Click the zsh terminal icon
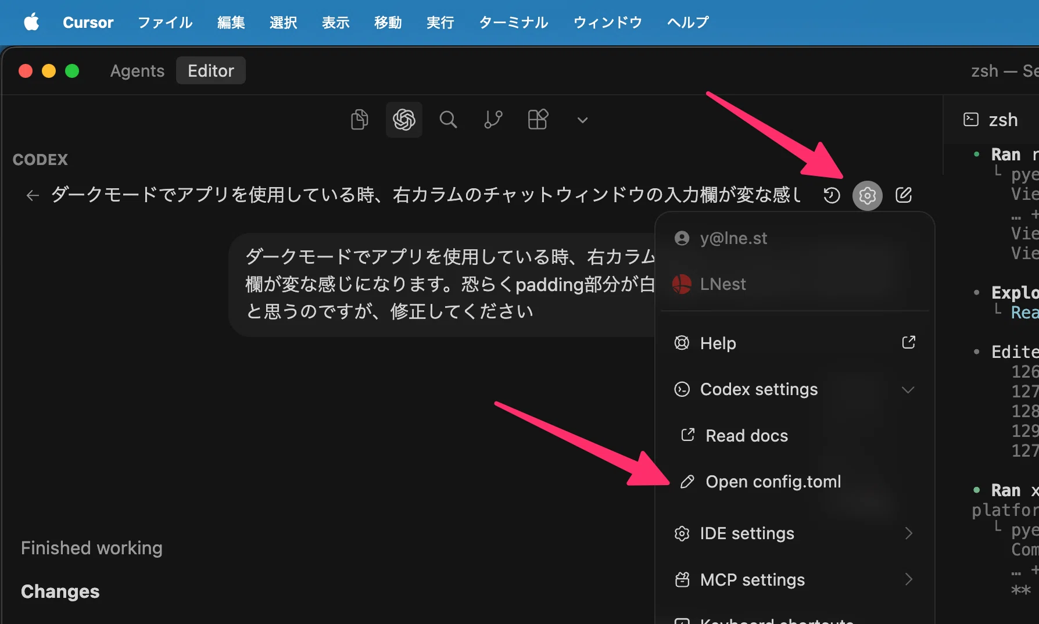Image resolution: width=1039 pixels, height=624 pixels. pos(971,120)
